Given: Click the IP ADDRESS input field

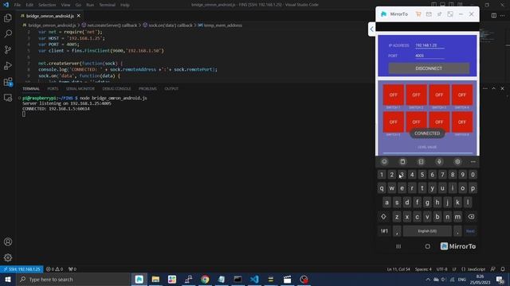Looking at the screenshot, I should [x=430, y=46].
